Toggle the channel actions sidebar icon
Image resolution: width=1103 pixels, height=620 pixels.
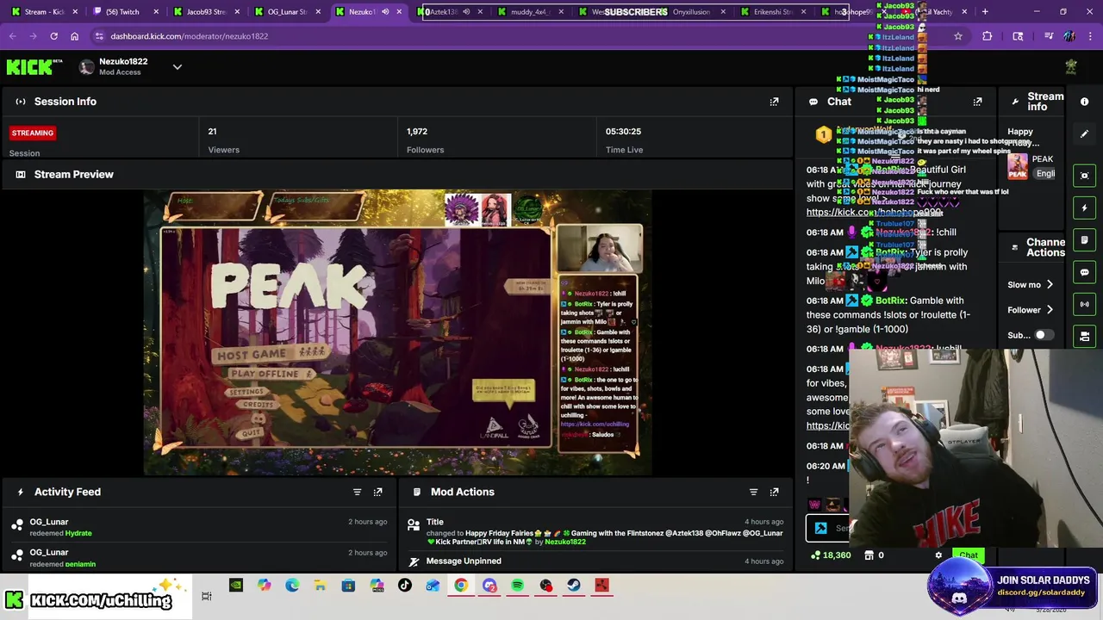[1084, 336]
